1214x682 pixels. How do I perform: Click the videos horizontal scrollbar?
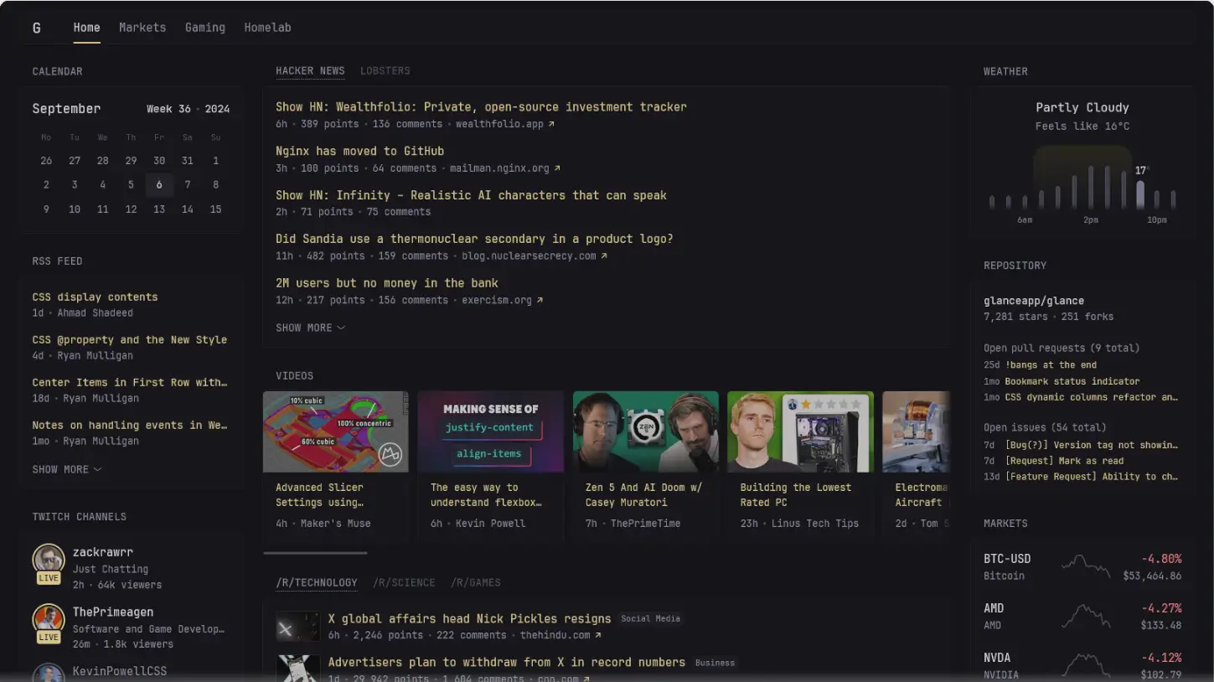[x=315, y=553]
